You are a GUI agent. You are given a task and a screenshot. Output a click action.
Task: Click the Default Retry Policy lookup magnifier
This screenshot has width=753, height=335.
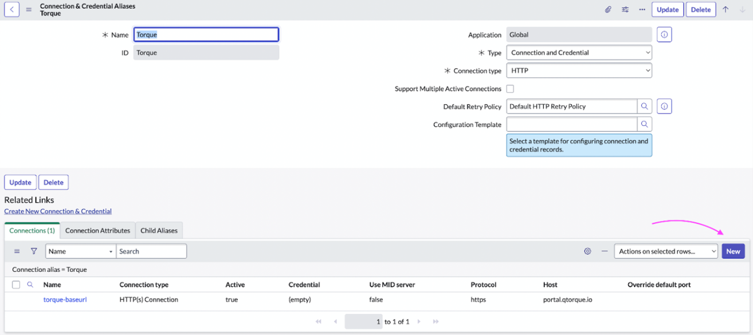644,106
